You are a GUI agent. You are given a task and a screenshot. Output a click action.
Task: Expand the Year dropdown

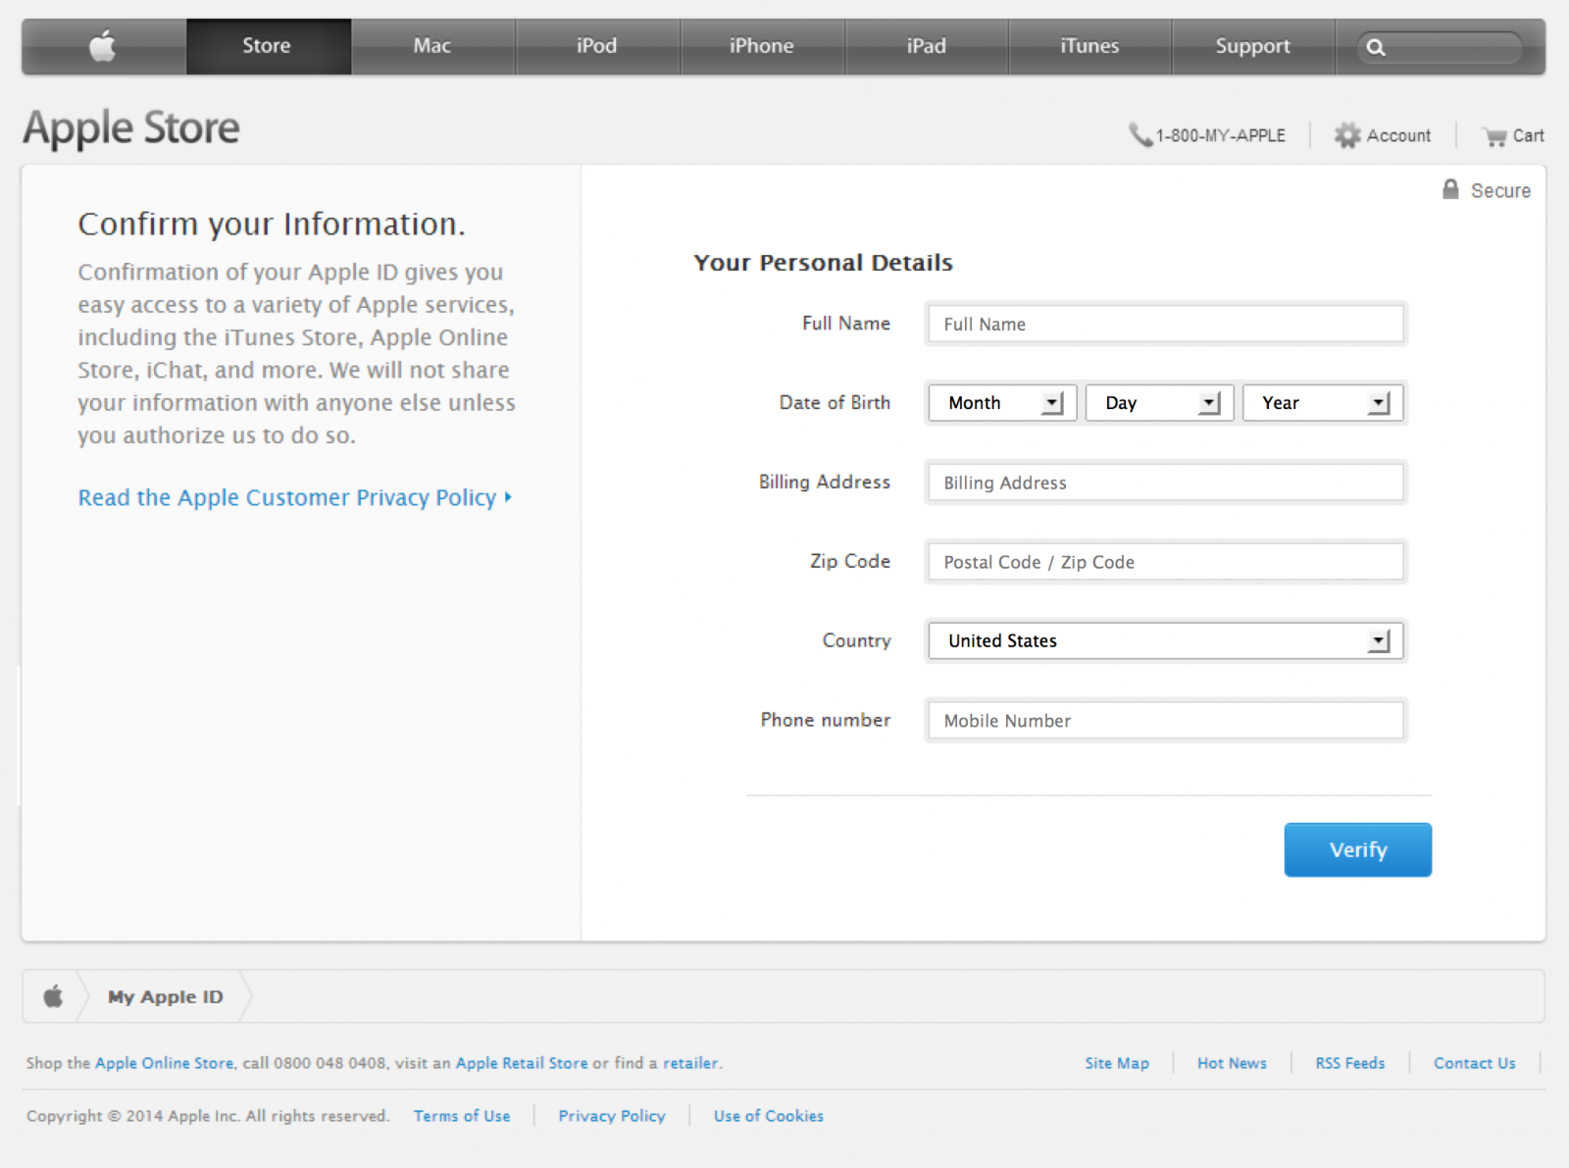1323,403
